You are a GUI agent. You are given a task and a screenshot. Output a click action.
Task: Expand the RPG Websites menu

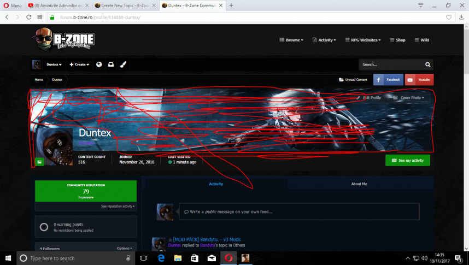363,40
